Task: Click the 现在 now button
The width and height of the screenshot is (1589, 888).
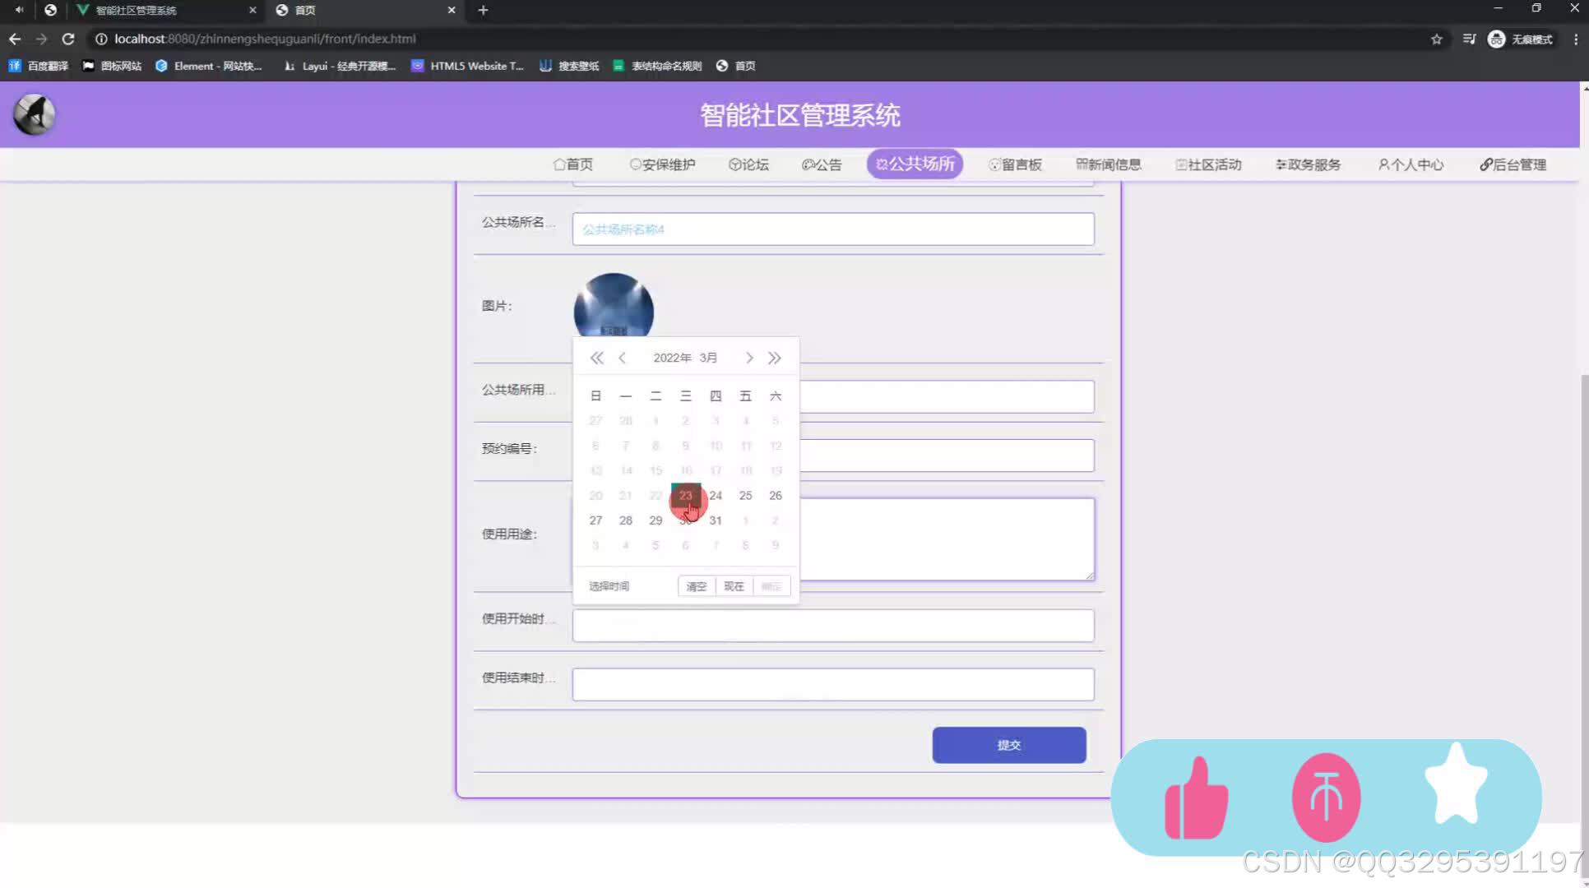Action: 734,586
